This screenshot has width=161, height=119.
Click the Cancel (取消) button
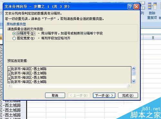[55, 95]
